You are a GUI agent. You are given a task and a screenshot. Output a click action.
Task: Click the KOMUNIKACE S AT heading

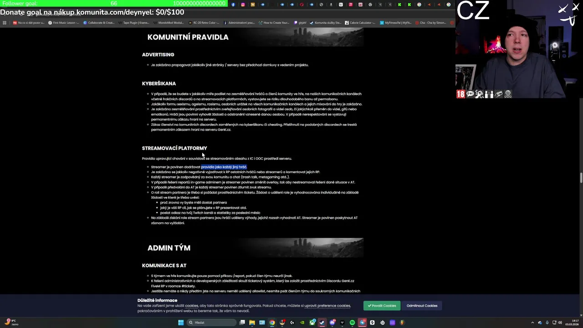pos(164,266)
